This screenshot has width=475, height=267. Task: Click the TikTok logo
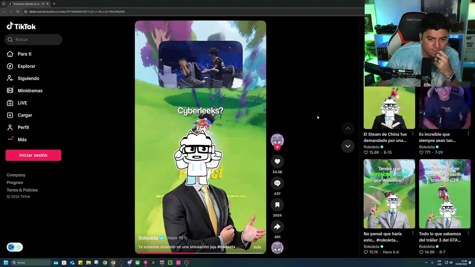pos(21,26)
